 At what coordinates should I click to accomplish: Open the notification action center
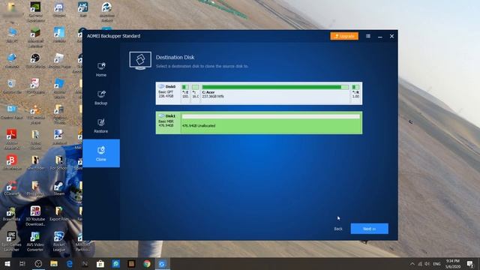(x=470, y=263)
